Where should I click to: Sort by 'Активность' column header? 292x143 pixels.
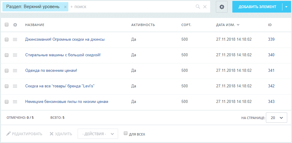pos(143,25)
